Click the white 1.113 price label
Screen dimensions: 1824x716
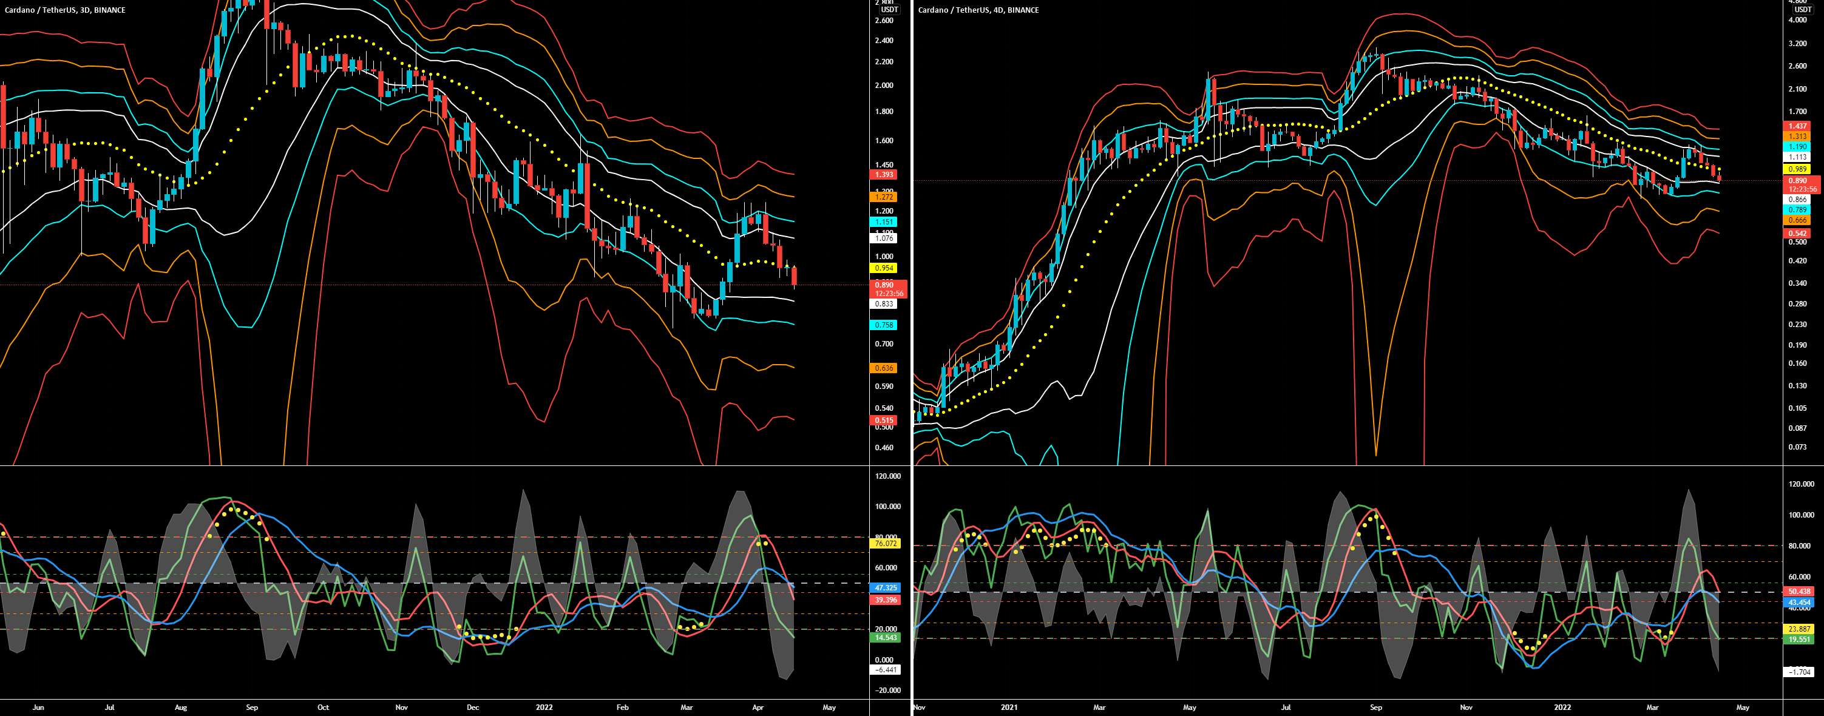point(1798,157)
